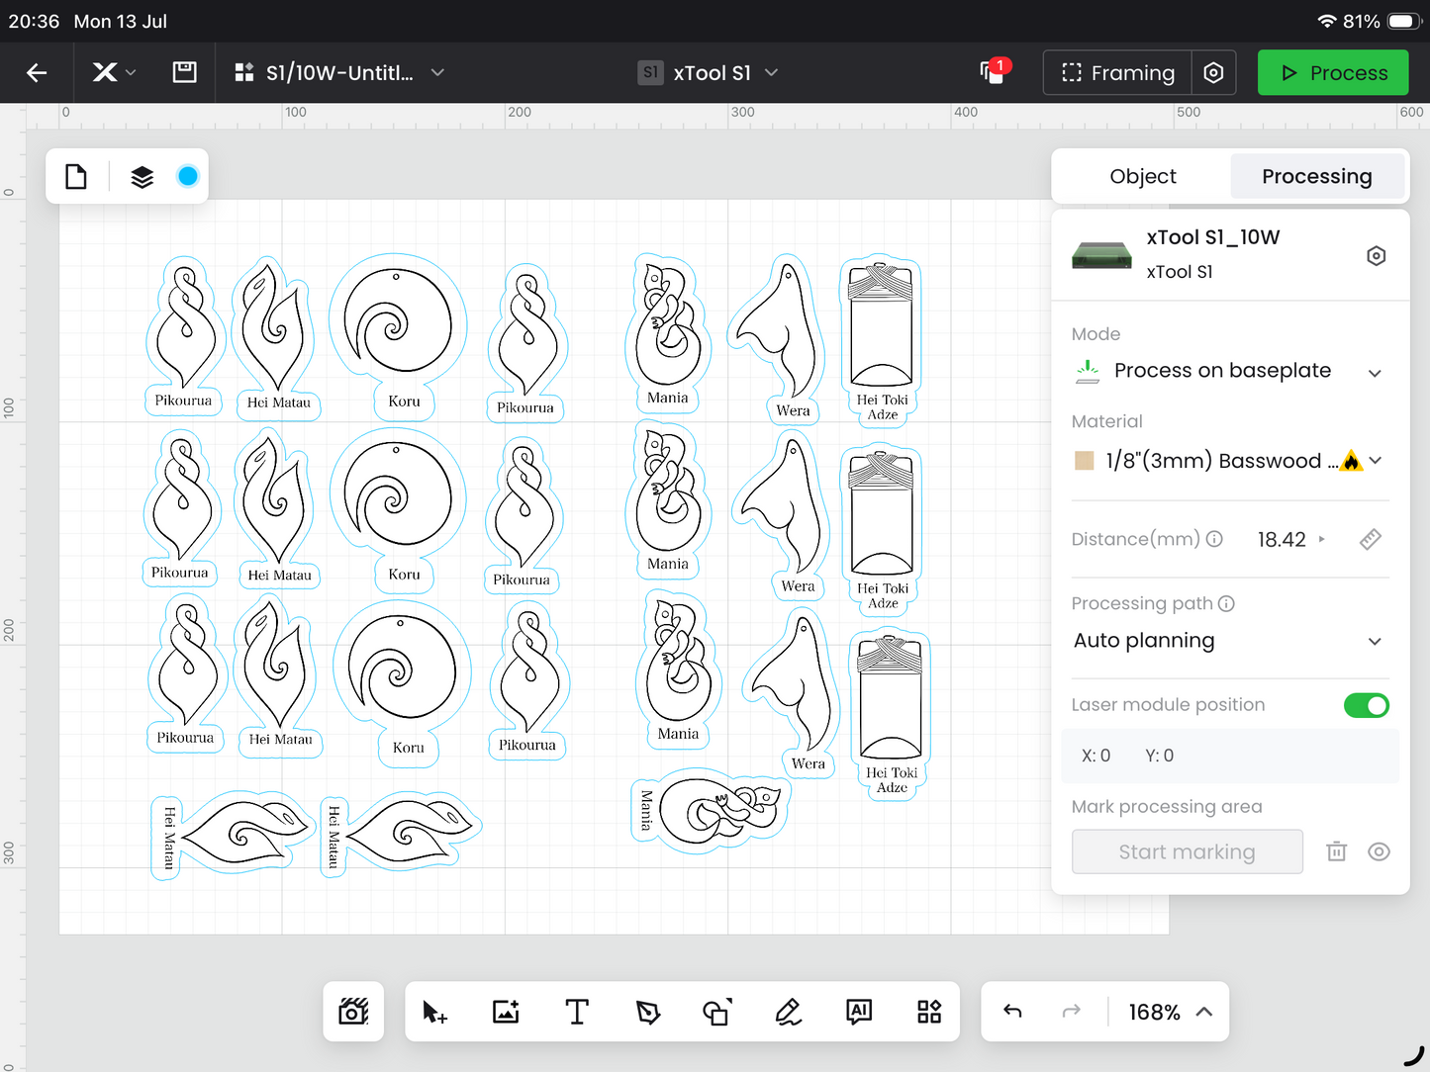Switch to the Processing tab

click(x=1316, y=177)
